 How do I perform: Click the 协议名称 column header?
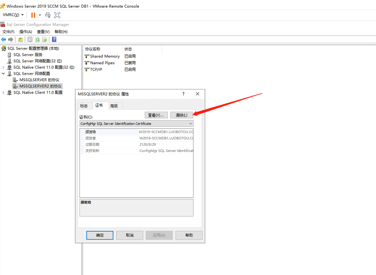pyautogui.click(x=102, y=49)
